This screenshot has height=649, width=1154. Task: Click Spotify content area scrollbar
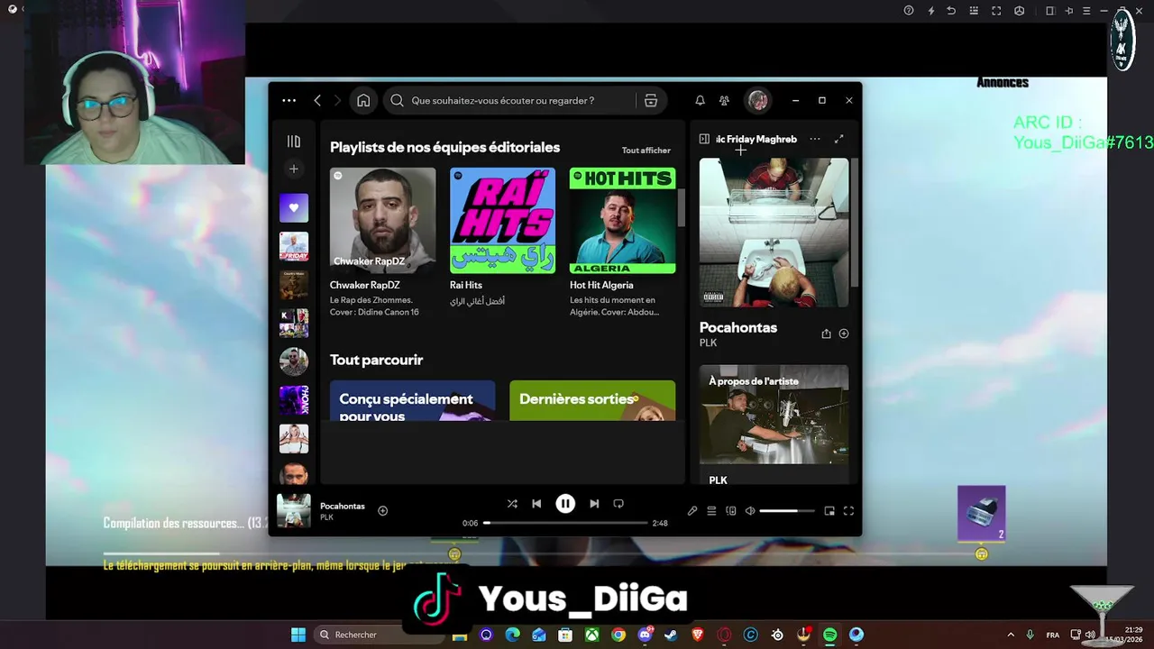pyautogui.click(x=682, y=208)
